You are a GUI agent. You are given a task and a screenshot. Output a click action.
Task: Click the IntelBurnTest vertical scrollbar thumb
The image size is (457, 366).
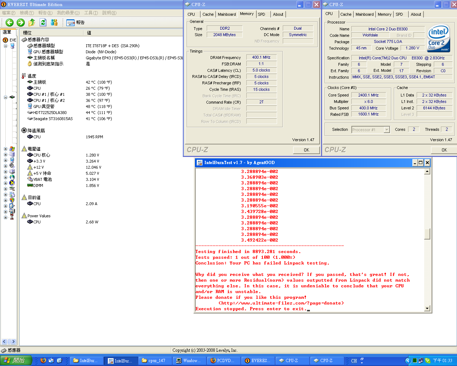pyautogui.click(x=427, y=234)
